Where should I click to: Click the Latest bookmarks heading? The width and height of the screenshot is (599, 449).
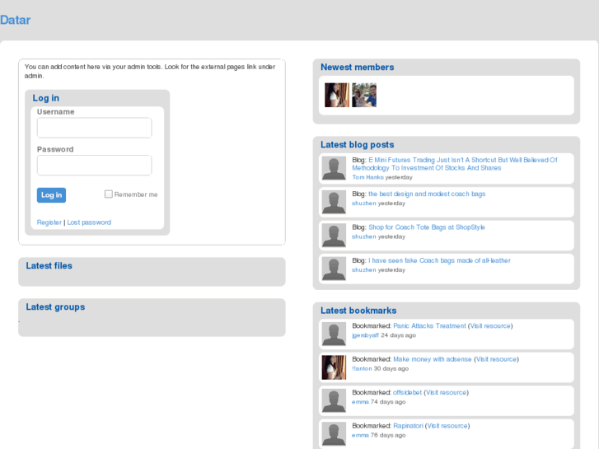point(358,311)
